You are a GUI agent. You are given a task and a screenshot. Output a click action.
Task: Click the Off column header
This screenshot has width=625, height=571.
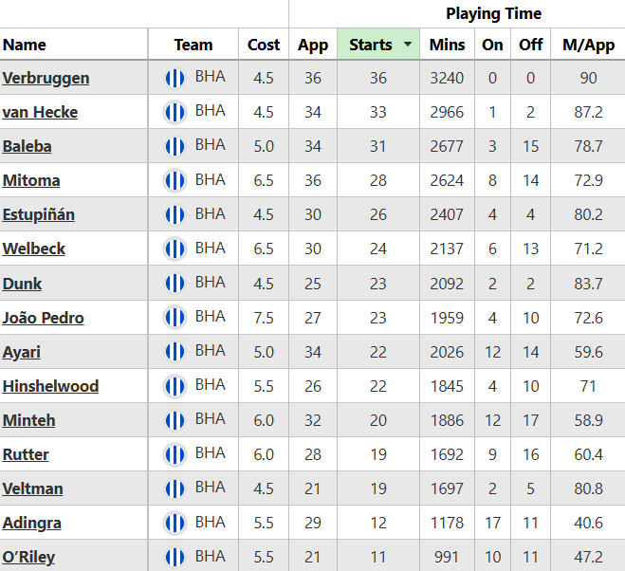tap(531, 45)
